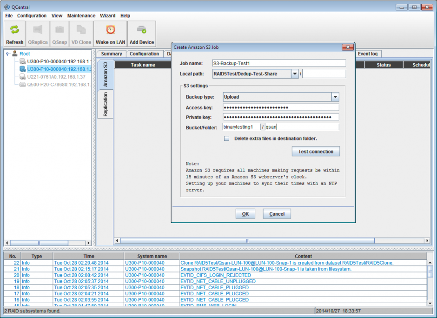
Task: Open the Wizard menu
Action: tap(107, 16)
